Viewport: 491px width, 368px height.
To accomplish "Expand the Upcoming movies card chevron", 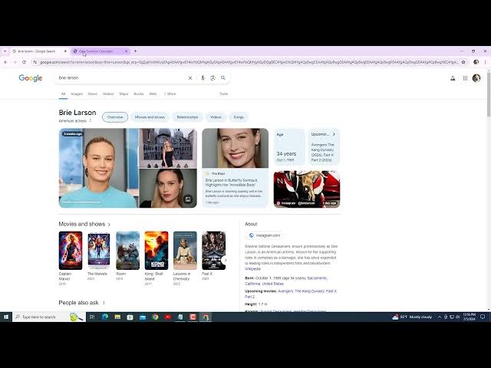I will (334, 133).
